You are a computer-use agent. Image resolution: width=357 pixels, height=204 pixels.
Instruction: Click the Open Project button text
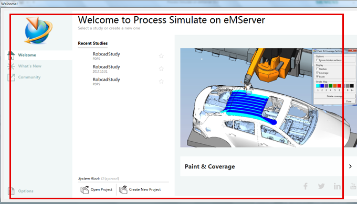click(x=101, y=189)
